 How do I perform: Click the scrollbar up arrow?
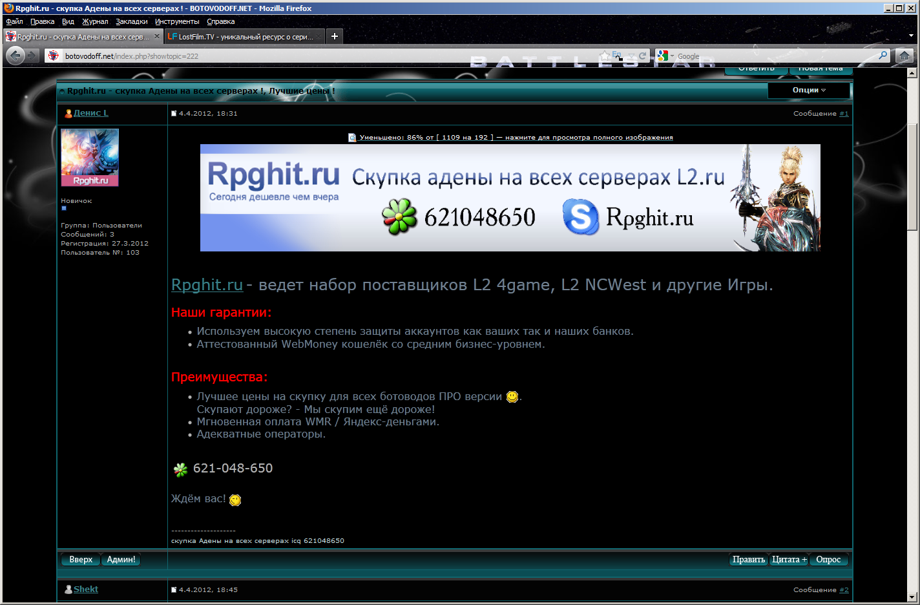point(912,73)
